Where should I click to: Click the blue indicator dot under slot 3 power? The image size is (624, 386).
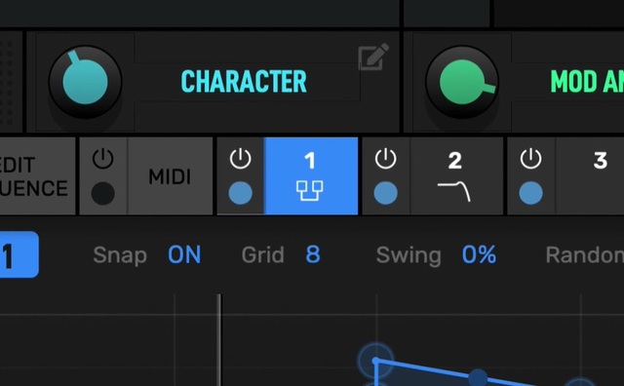[x=530, y=193]
